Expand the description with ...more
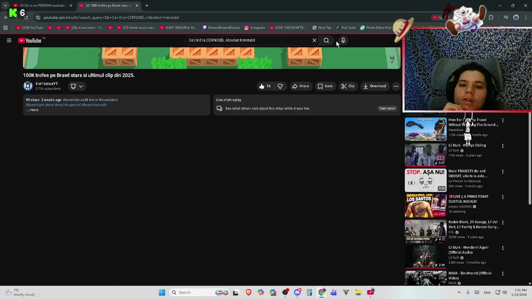Image resolution: width=532 pixels, height=299 pixels. 32,110
